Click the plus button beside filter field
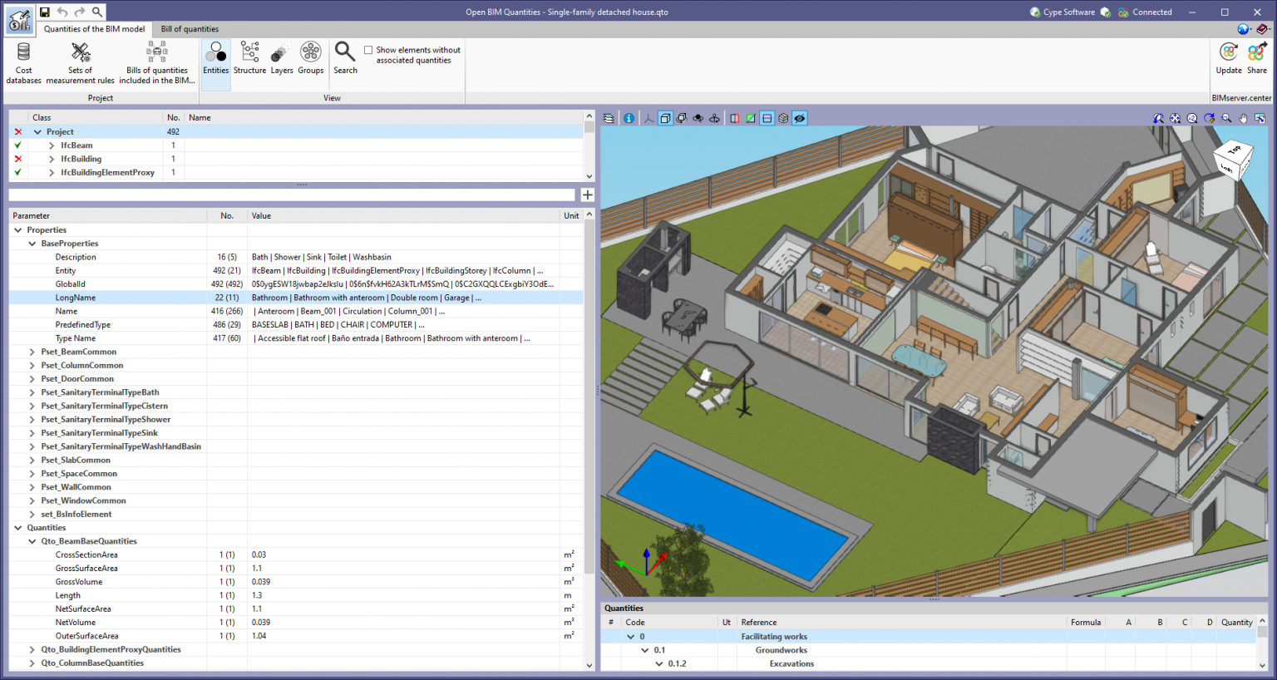Image resolution: width=1277 pixels, height=680 pixels. [588, 195]
